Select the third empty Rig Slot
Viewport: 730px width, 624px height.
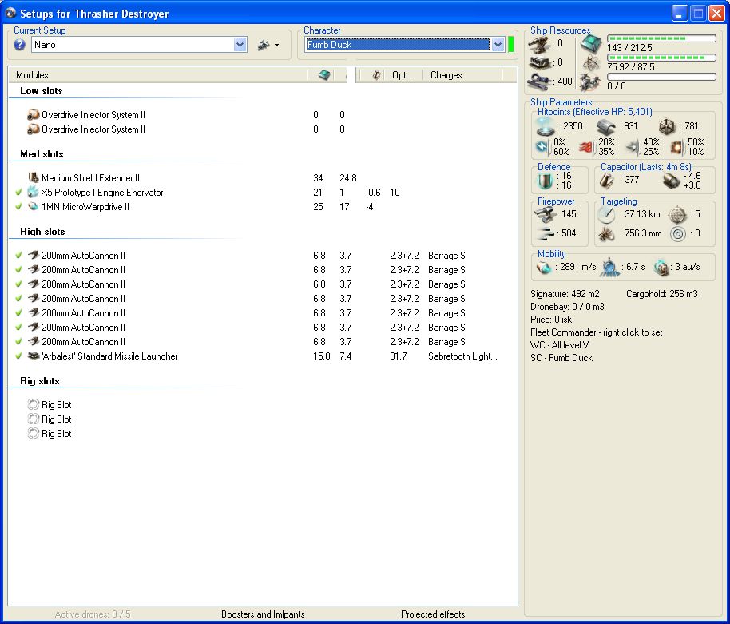click(x=50, y=434)
